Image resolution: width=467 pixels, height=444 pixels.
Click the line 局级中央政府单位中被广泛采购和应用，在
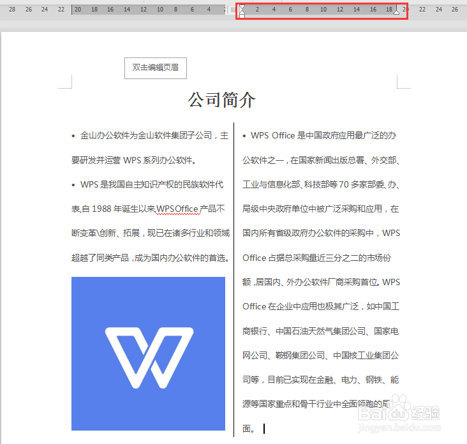320,209
